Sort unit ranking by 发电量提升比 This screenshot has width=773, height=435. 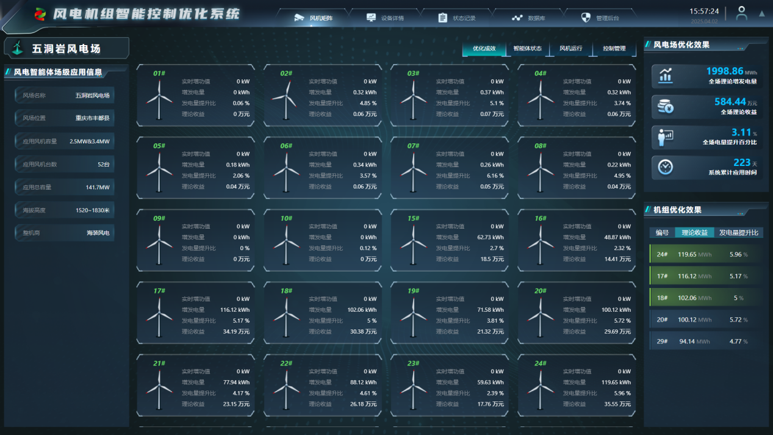(x=741, y=232)
